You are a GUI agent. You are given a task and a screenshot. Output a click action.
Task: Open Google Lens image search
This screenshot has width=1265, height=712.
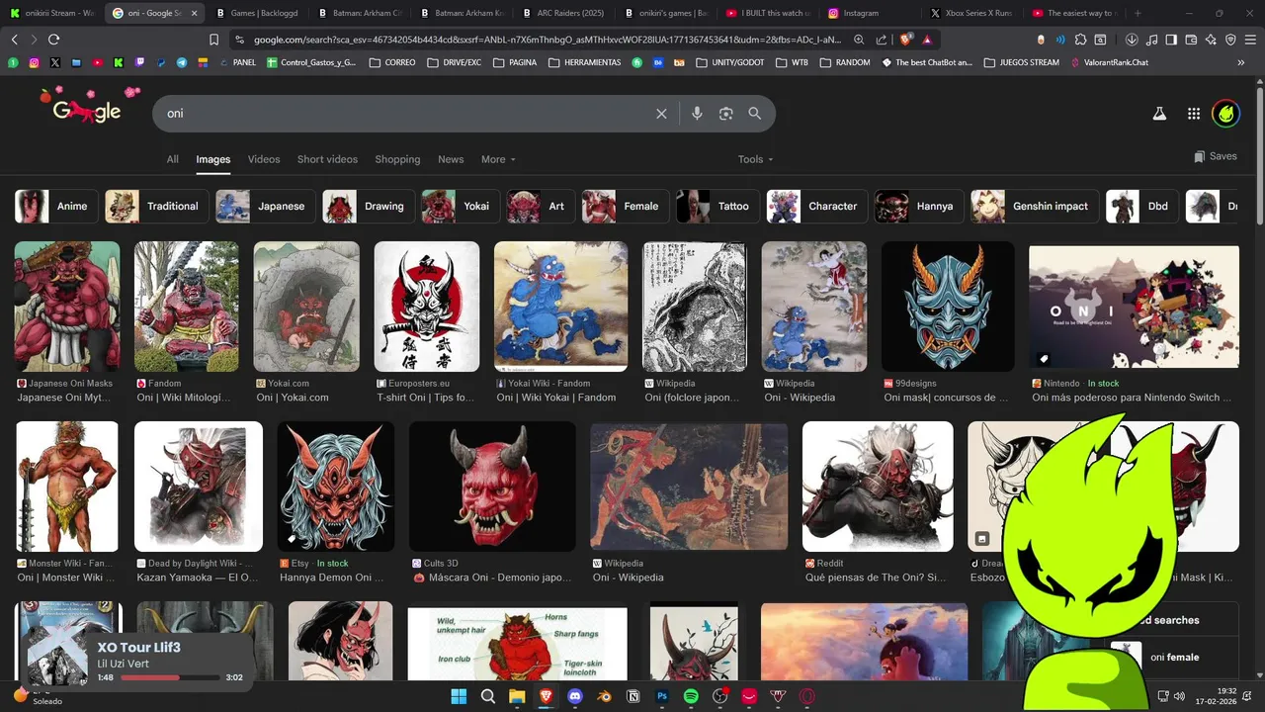click(726, 114)
